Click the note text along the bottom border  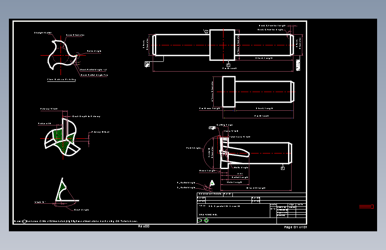tap(76, 221)
